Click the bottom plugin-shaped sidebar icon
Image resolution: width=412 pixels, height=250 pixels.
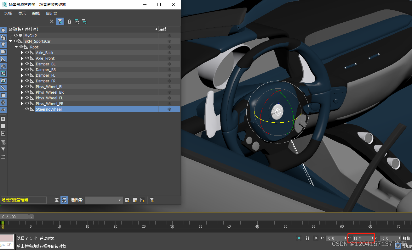[x=3, y=157]
